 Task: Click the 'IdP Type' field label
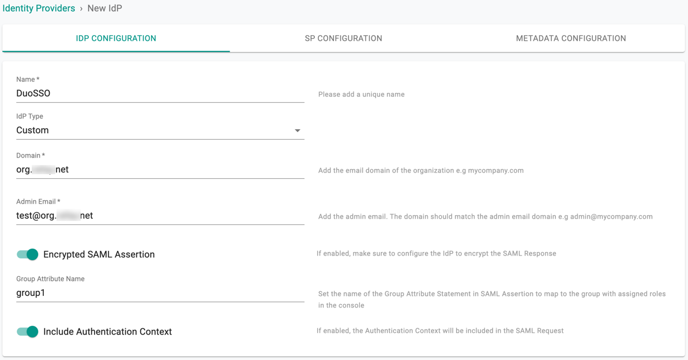29,117
